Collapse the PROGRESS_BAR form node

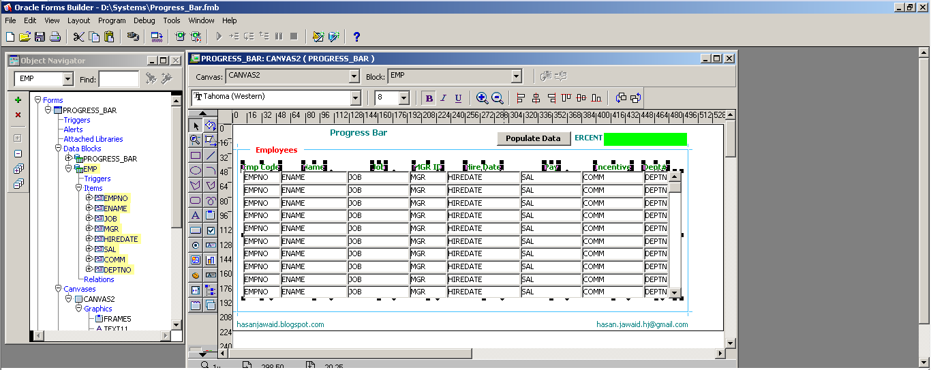tap(48, 110)
